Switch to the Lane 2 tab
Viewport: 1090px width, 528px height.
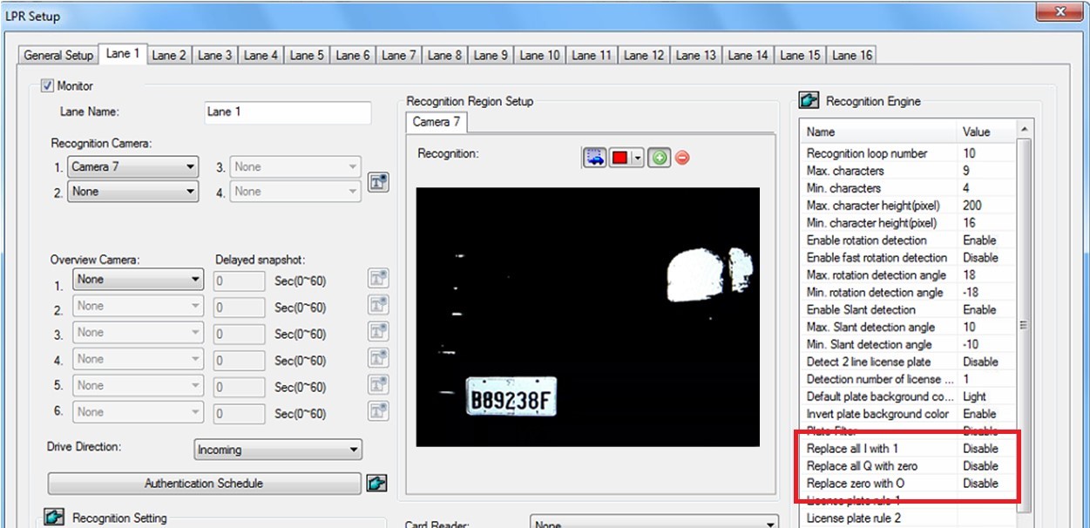coord(169,55)
